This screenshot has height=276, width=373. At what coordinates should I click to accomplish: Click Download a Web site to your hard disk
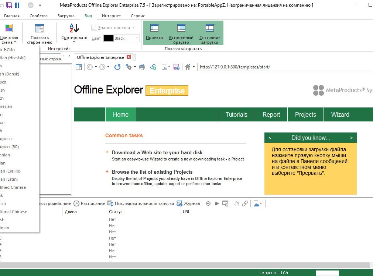pyautogui.click(x=157, y=152)
